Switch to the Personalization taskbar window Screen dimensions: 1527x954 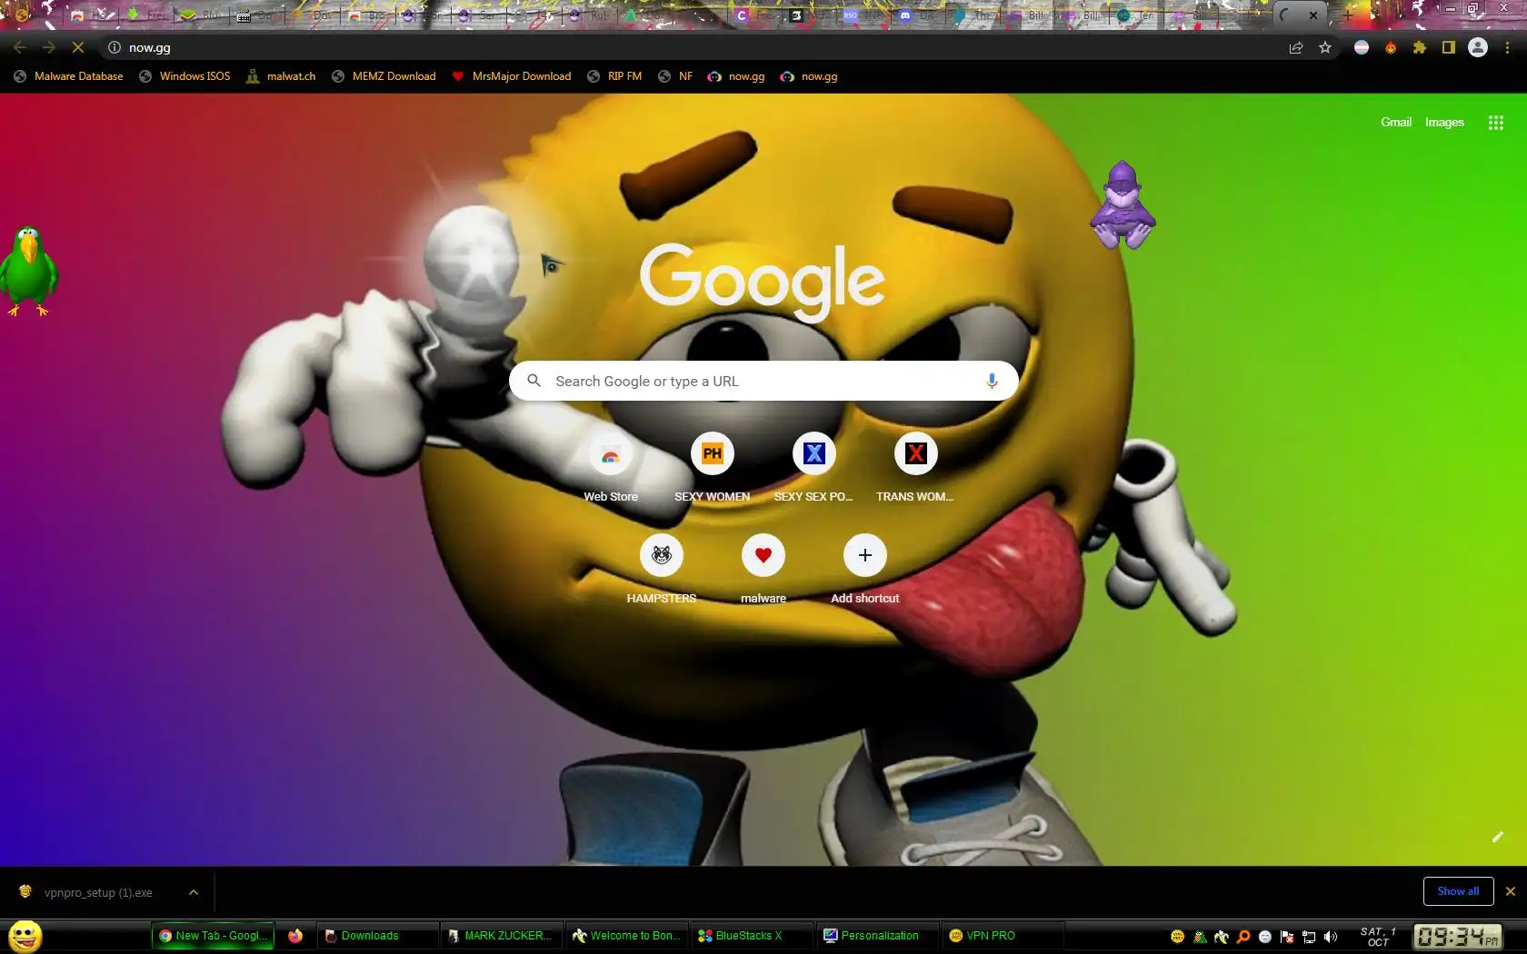click(878, 936)
